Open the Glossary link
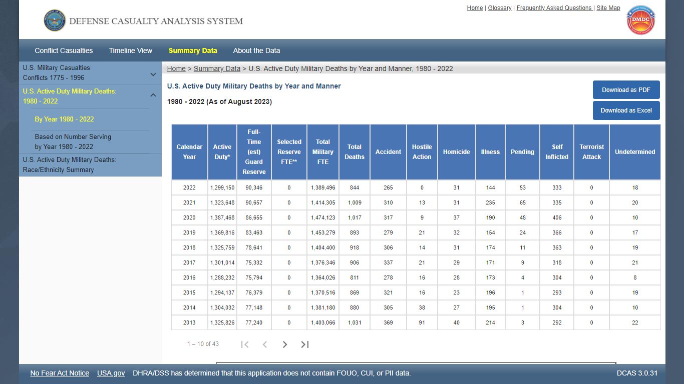Viewport: 684px width, 384px height. pyautogui.click(x=500, y=8)
